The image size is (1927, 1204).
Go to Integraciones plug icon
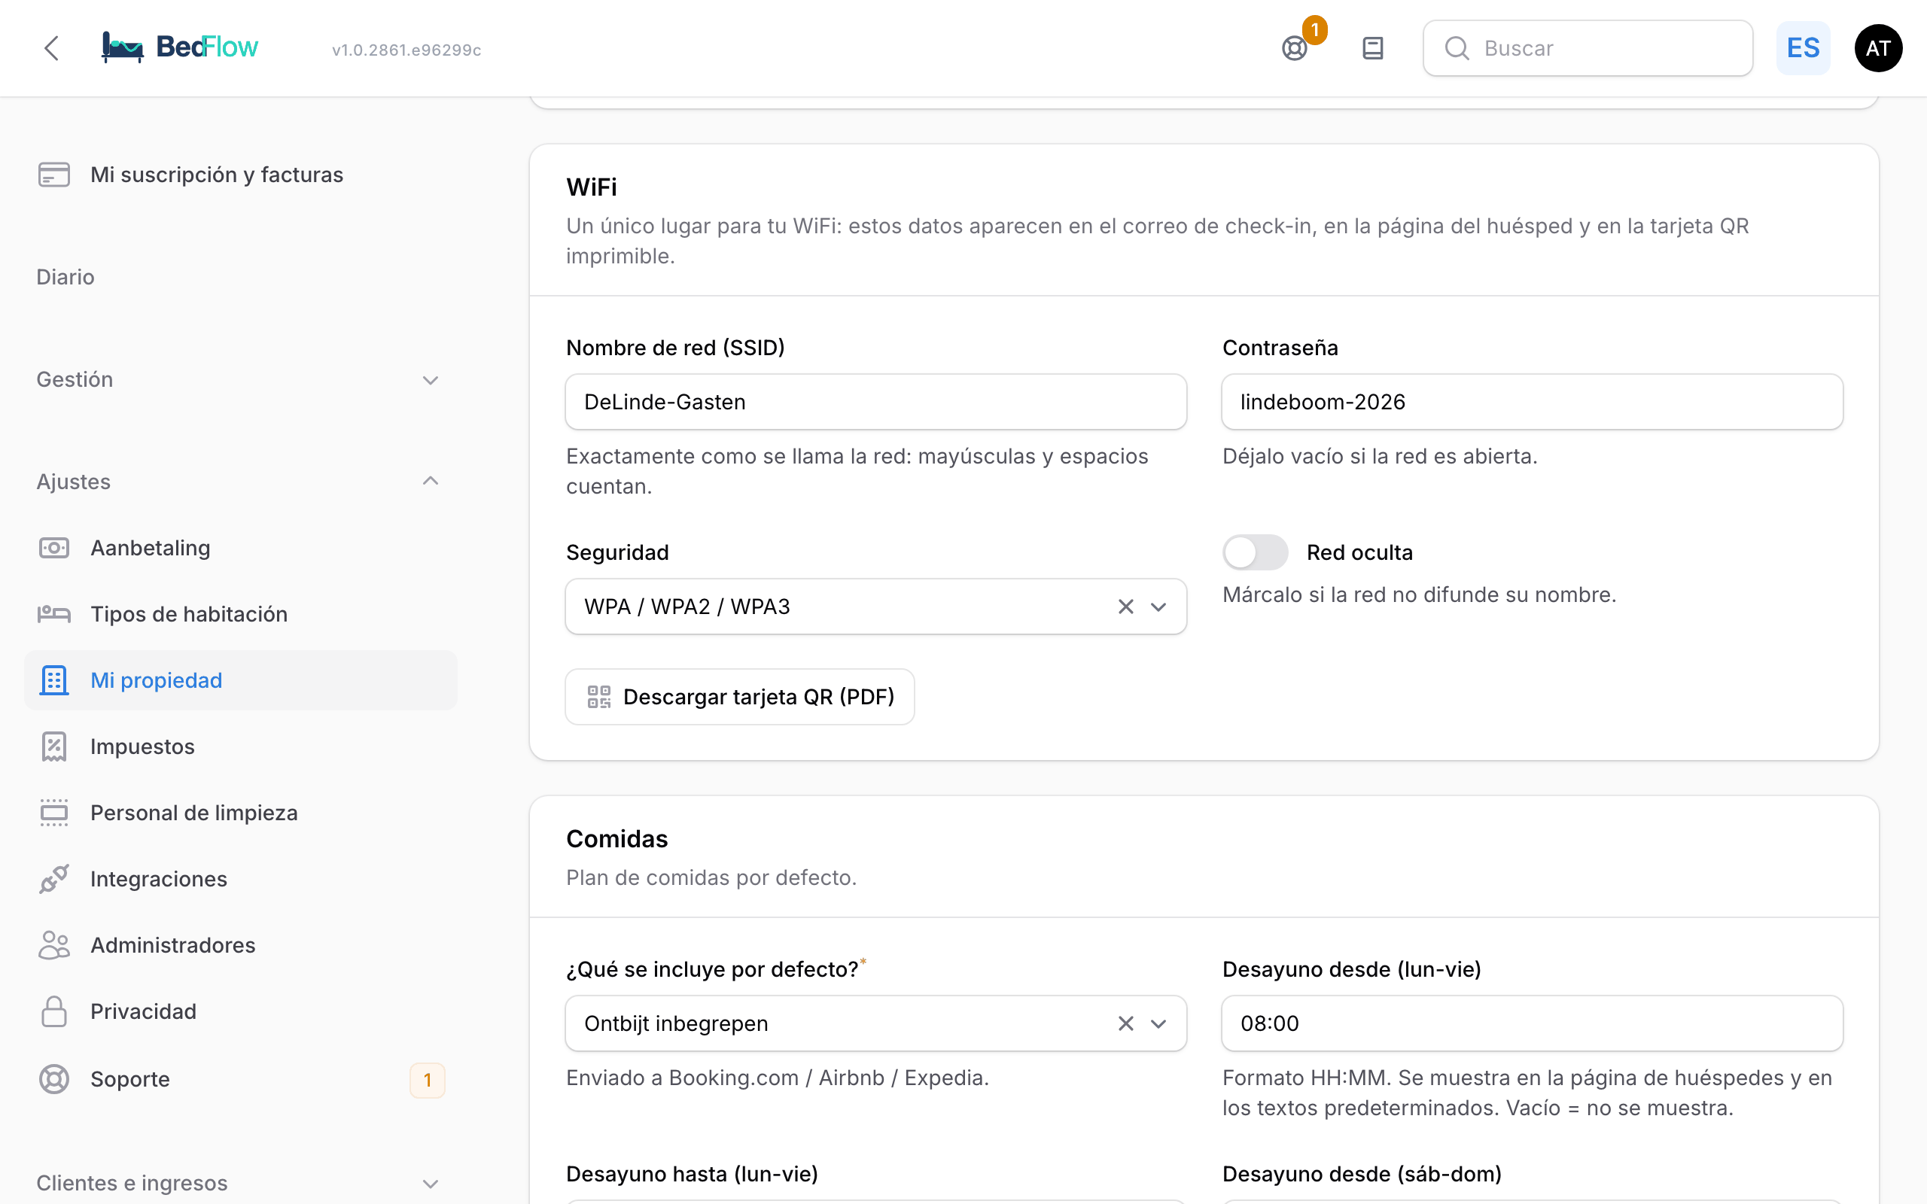(54, 878)
